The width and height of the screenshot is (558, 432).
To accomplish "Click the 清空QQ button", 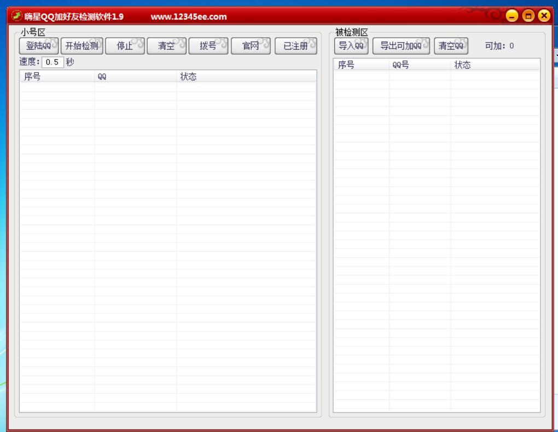I will pos(451,46).
